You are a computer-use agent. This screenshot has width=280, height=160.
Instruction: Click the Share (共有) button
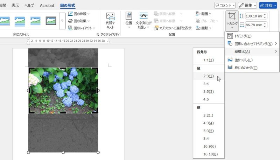268,6
